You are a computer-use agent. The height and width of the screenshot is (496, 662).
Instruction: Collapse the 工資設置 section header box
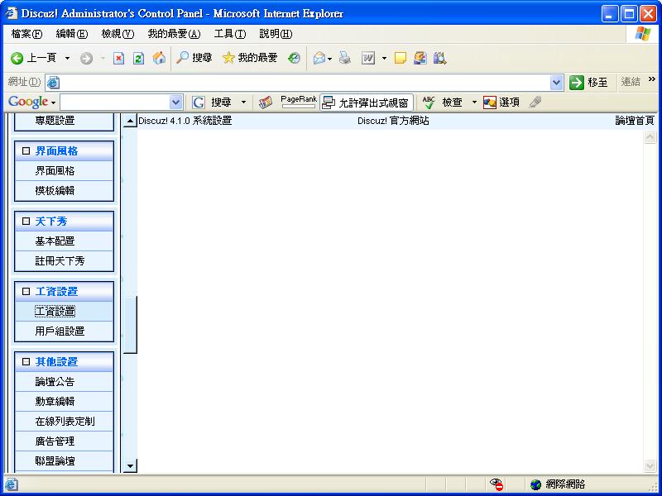(x=26, y=292)
